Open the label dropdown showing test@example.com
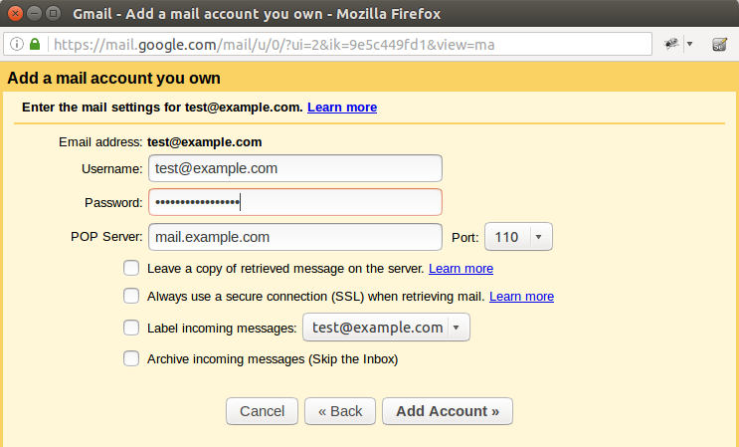The width and height of the screenshot is (739, 447). 387,328
